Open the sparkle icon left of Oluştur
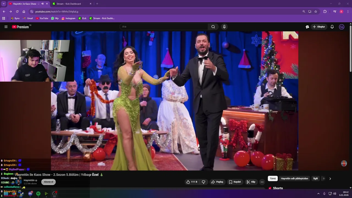The image size is (352, 198). [307, 27]
